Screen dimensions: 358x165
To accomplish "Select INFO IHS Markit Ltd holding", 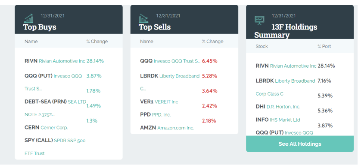I will (278, 120).
